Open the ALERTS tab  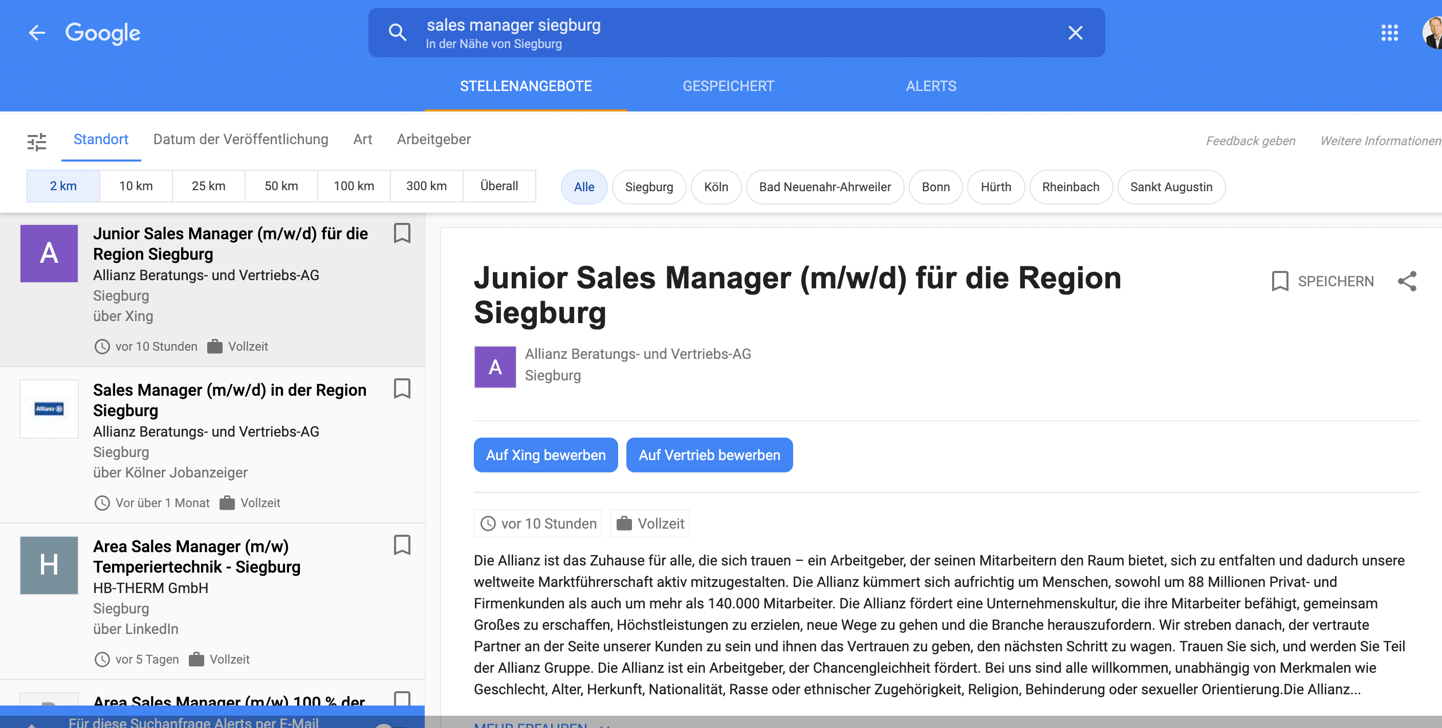tap(931, 86)
